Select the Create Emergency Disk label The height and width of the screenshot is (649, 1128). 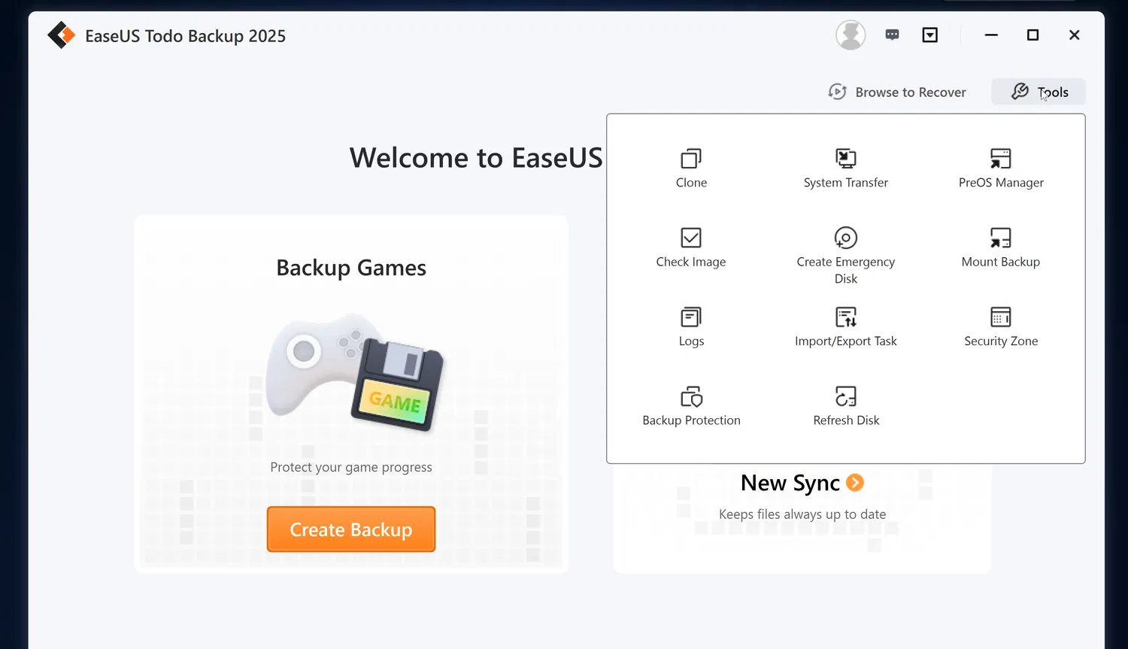[x=846, y=270]
